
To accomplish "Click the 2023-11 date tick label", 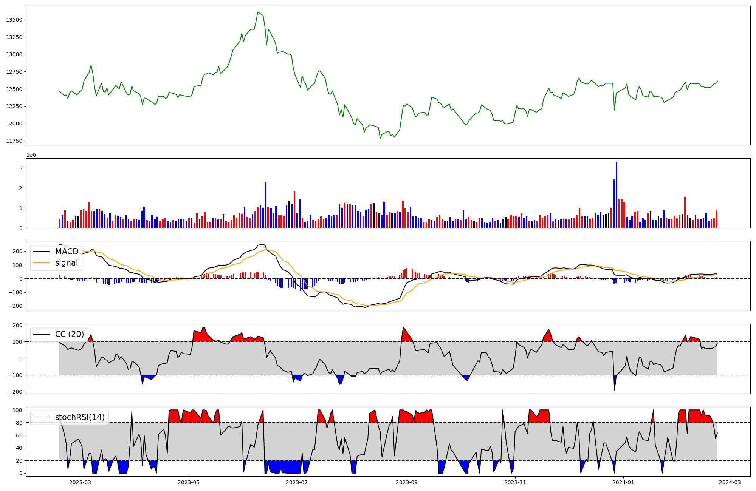I will click(x=515, y=482).
